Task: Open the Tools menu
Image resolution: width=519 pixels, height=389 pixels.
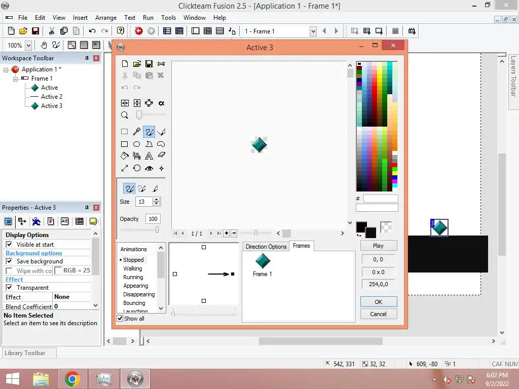Action: pyautogui.click(x=168, y=18)
